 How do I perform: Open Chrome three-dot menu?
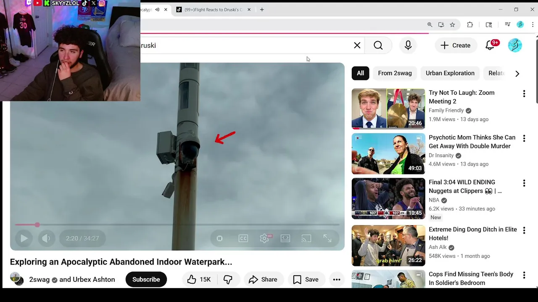tap(533, 25)
